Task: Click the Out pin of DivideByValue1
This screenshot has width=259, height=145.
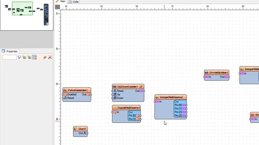Action: point(229,77)
